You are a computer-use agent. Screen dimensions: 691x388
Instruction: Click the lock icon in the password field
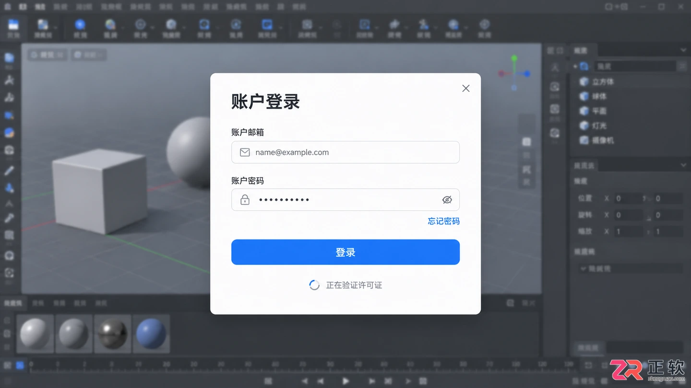pyautogui.click(x=245, y=200)
